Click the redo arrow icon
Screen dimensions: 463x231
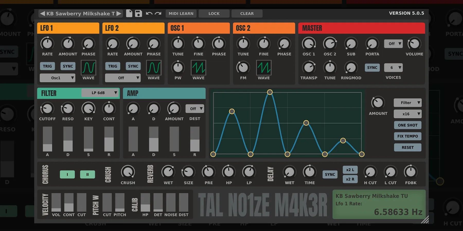[x=158, y=13]
